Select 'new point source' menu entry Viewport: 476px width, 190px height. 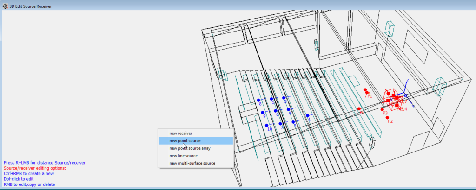(196, 141)
